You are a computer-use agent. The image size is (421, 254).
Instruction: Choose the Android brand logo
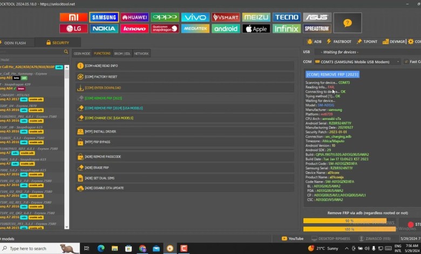[226, 29]
